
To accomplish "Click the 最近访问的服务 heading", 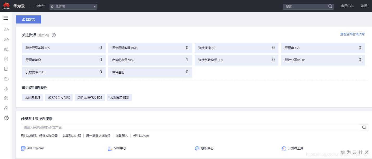I will 34,87.
